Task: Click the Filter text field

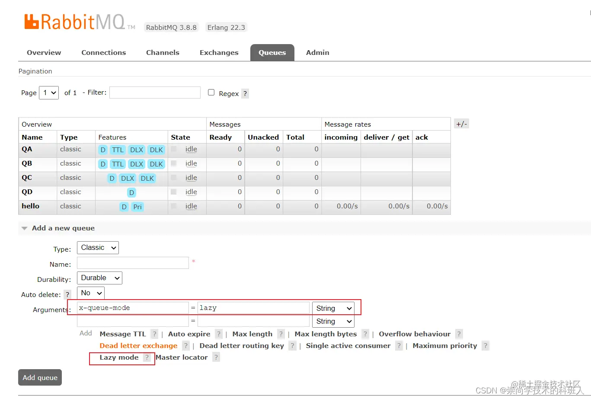Action: click(155, 93)
